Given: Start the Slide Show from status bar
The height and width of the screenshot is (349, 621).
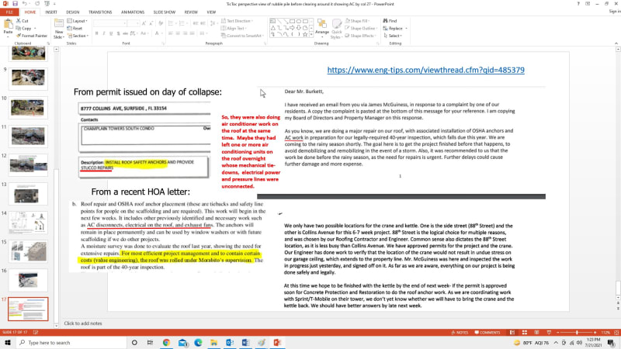Looking at the screenshot, I should pyautogui.click(x=549, y=333).
